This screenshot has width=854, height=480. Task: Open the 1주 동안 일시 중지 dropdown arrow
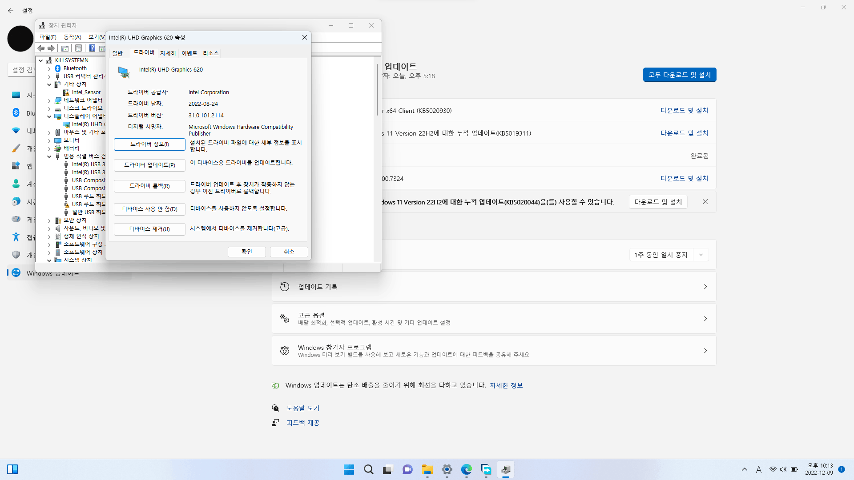point(701,255)
